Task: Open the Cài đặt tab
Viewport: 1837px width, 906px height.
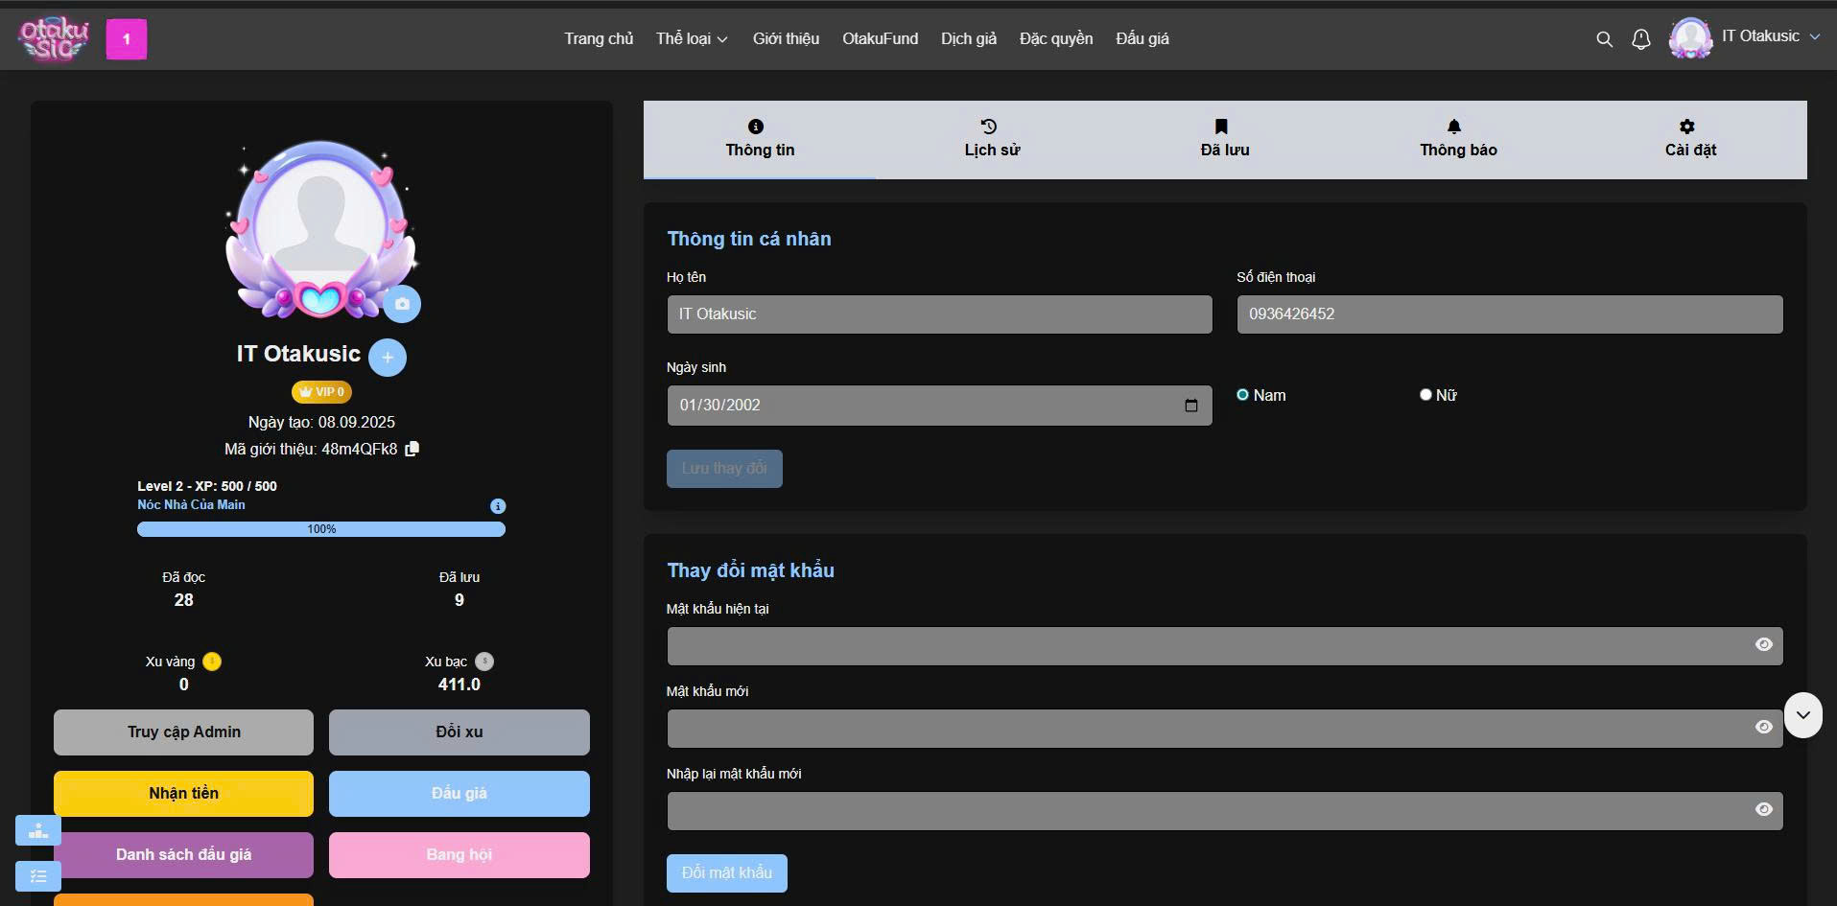Action: pos(1690,139)
